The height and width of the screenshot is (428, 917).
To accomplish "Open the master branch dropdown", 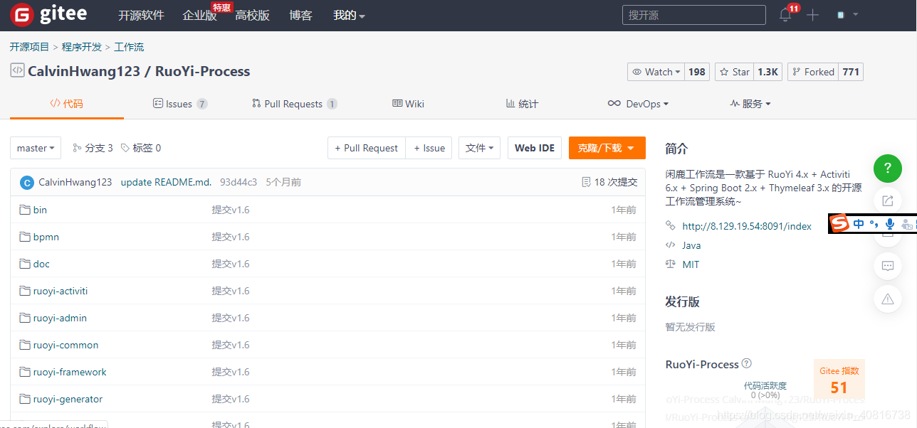I will pos(36,148).
